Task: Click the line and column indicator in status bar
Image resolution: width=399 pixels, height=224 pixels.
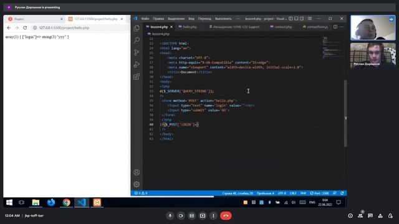Action: pyautogui.click(x=238, y=194)
